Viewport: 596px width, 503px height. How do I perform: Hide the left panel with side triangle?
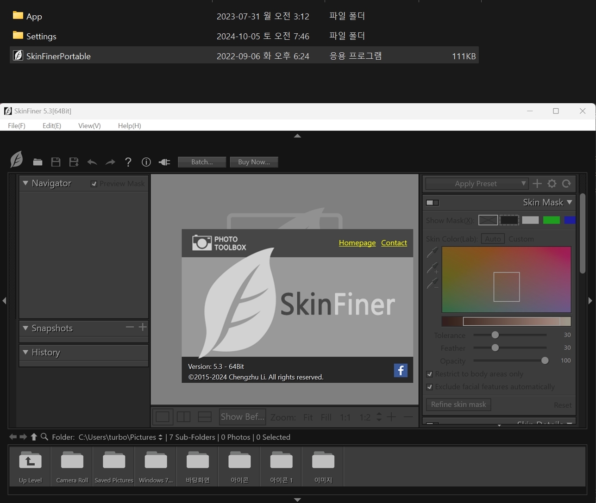click(x=4, y=301)
